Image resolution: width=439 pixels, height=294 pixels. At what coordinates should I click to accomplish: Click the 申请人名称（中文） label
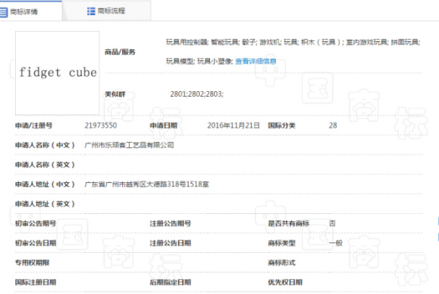click(45, 145)
